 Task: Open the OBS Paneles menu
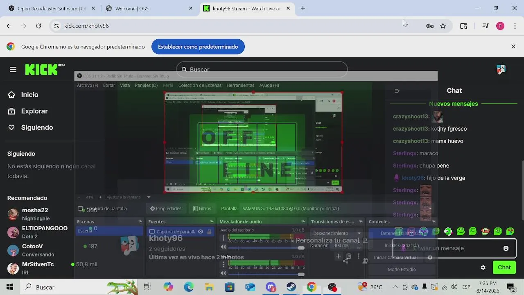[x=146, y=85]
